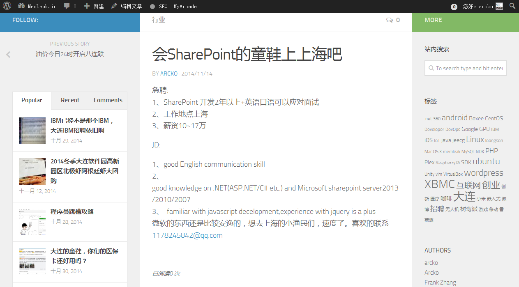The width and height of the screenshot is (519, 287).
Task: Click the 树莓派 tag
Action: 468,209
